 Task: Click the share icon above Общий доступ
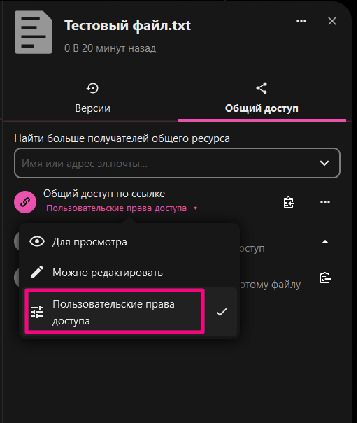(x=262, y=88)
